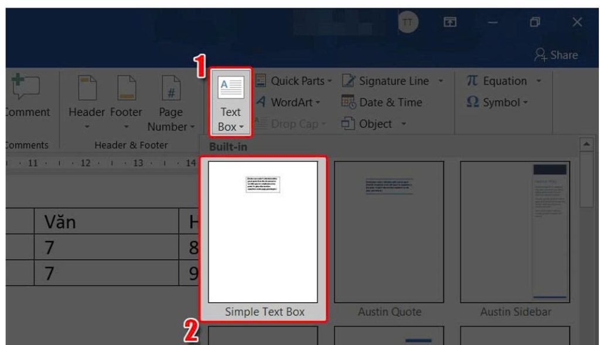Expand the Object dropdown arrow
The image size is (600, 345).
tap(404, 124)
